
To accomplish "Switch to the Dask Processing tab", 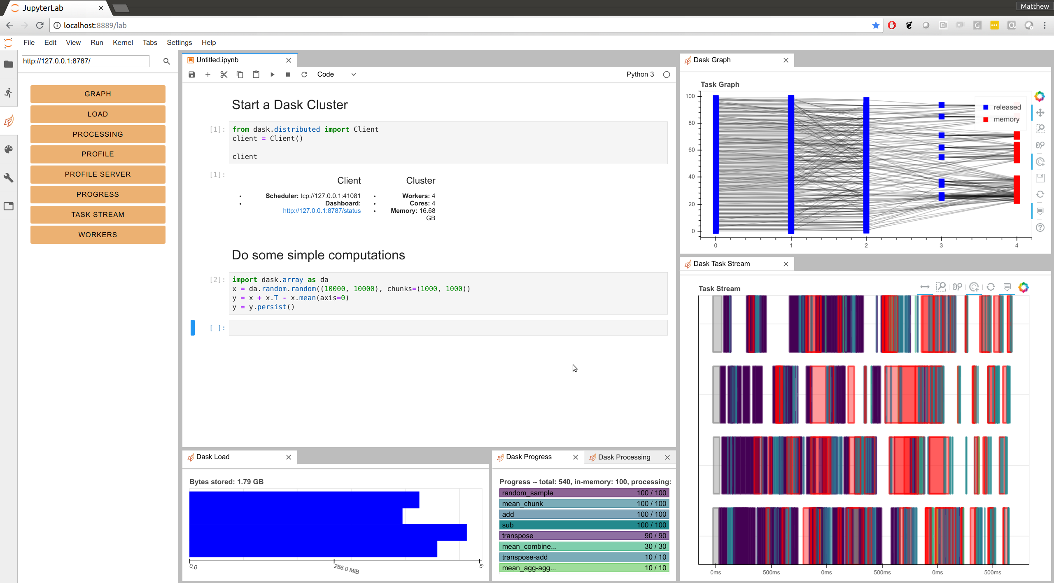I will coord(624,457).
